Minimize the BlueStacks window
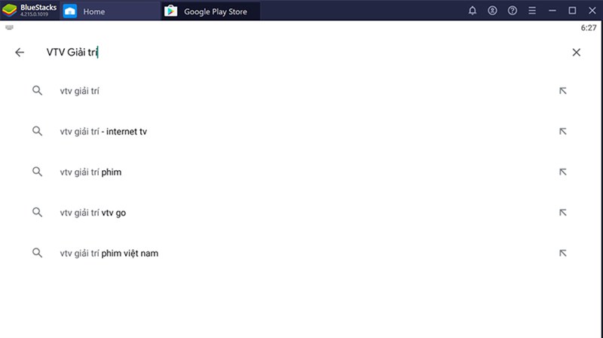Viewport: 603px width, 338px height. pyautogui.click(x=552, y=11)
